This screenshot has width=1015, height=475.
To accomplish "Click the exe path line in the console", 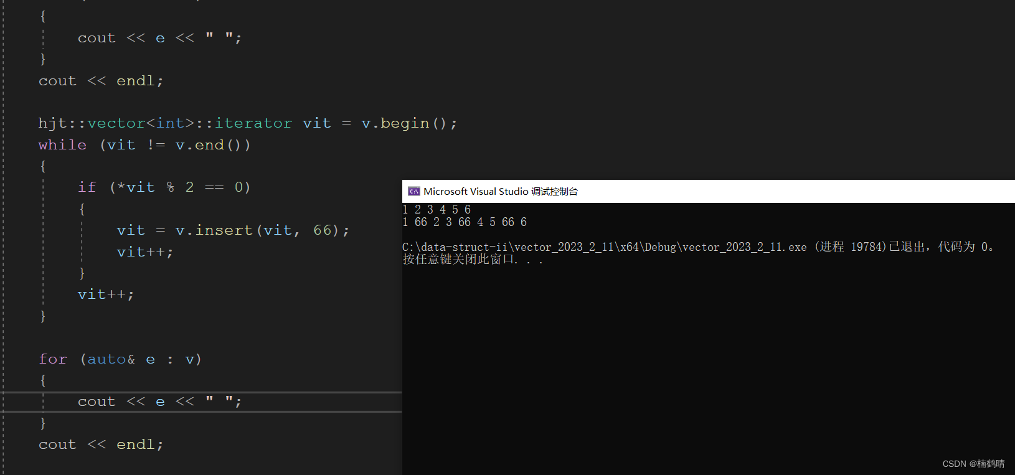I will point(698,247).
